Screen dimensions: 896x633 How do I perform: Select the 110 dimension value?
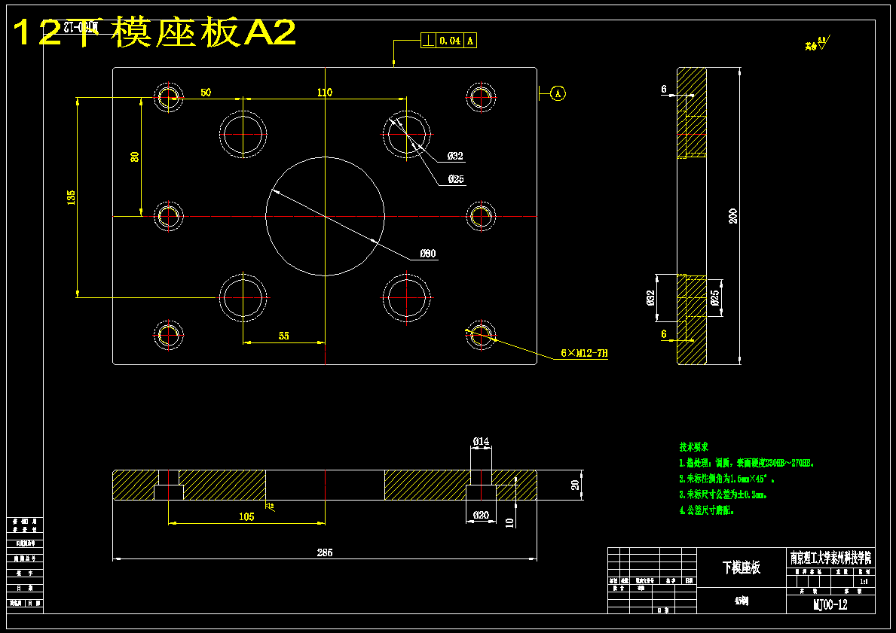point(325,93)
